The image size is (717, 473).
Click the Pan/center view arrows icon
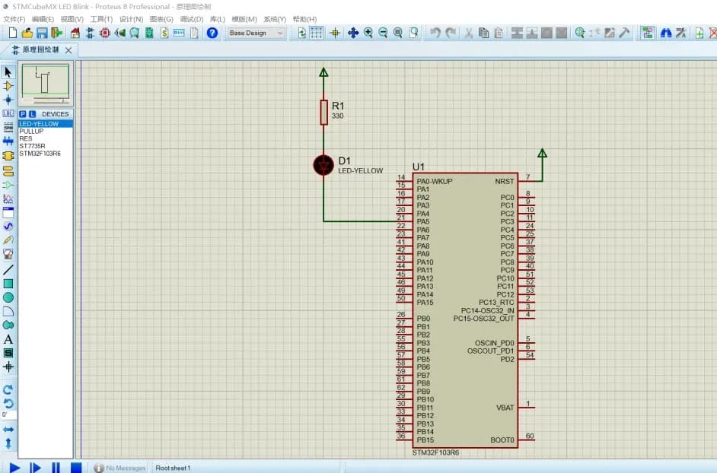click(x=352, y=33)
